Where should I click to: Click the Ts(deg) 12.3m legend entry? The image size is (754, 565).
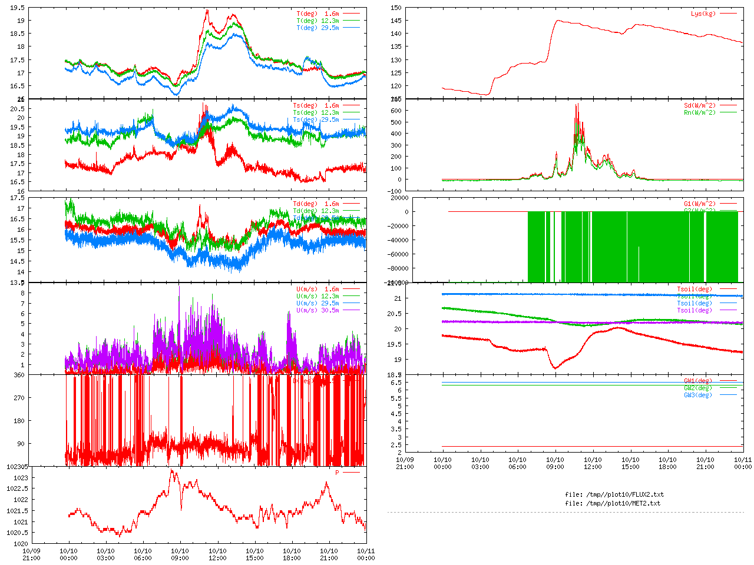click(x=316, y=112)
